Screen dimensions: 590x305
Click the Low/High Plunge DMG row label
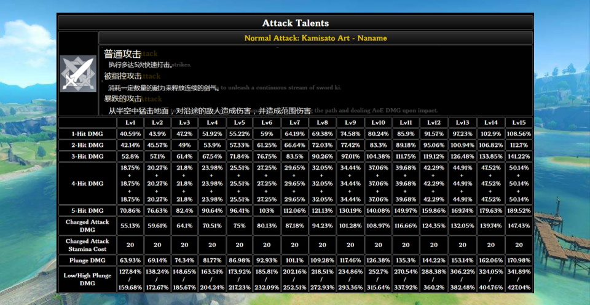click(87, 279)
